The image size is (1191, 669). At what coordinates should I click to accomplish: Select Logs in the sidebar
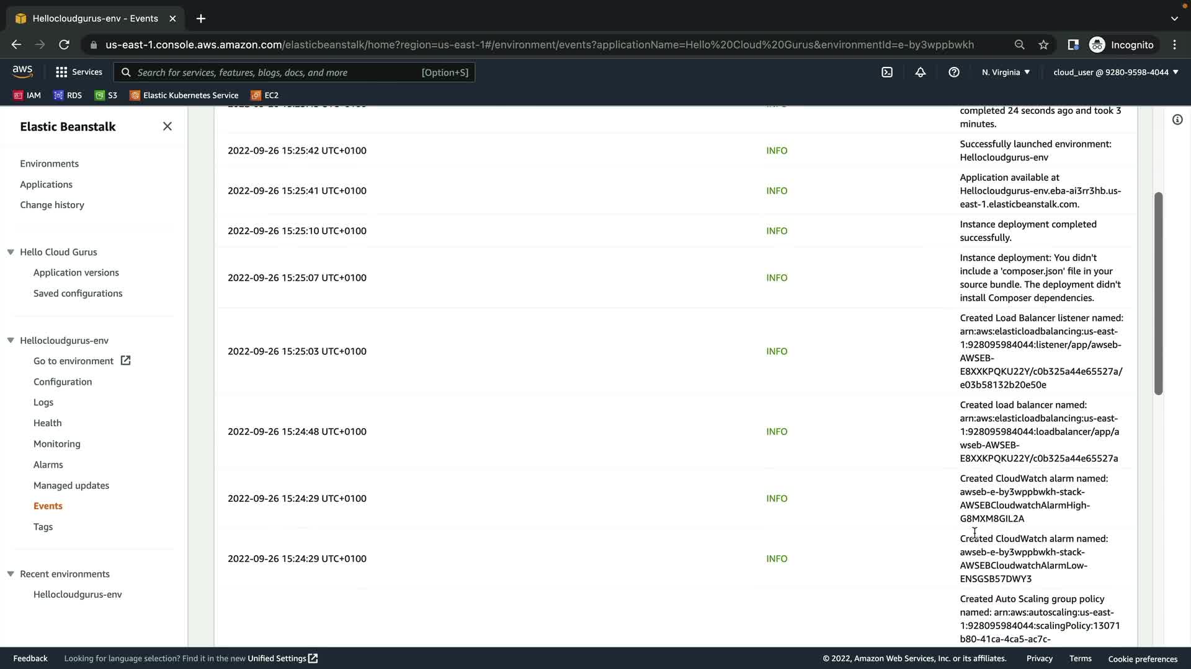click(43, 403)
